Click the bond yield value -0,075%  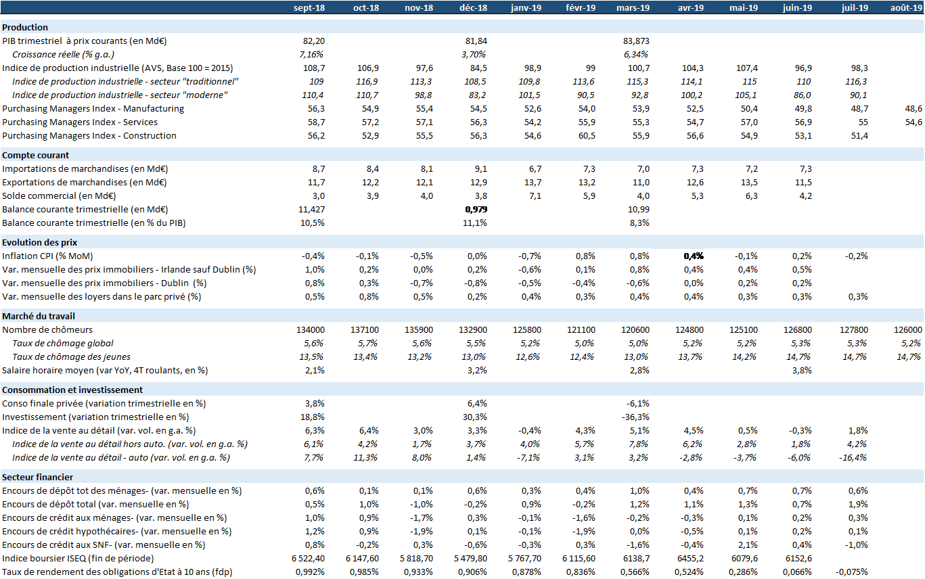853,572
